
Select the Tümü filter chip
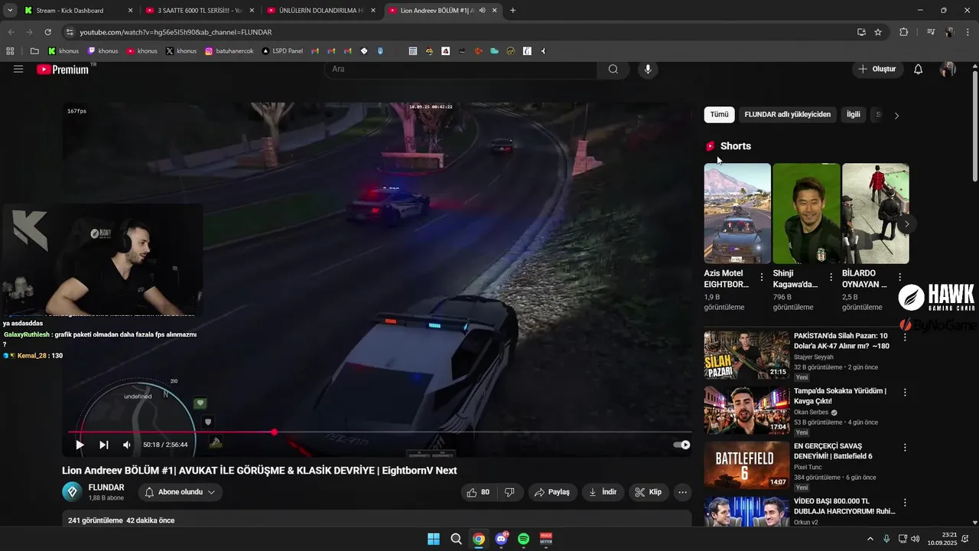click(720, 115)
